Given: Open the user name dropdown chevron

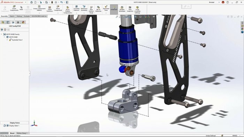Looking at the screenshot, I should [x=219, y=2].
